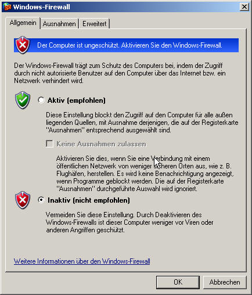Click the Windows-Firewall title bar text
The image size is (252, 295).
tap(41, 7)
